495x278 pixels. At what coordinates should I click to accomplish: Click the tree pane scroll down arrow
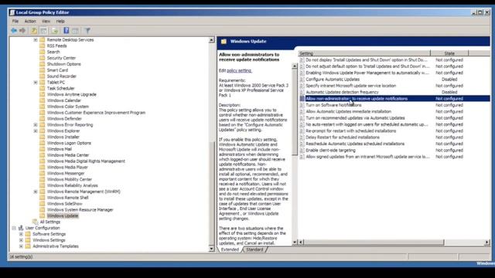pos(211,249)
